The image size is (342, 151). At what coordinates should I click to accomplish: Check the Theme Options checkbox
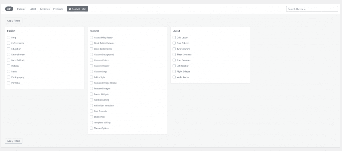[92, 128]
